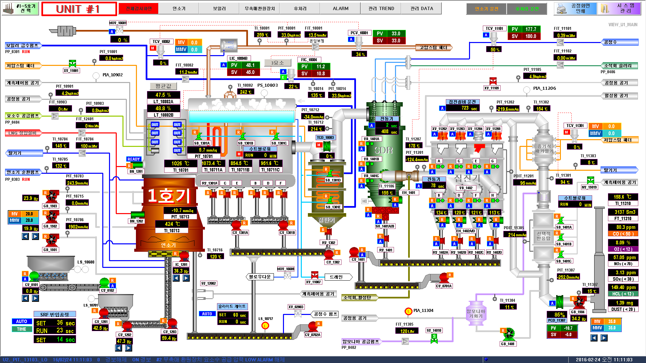Click the MOV_10801 valve icon

click(119, 30)
